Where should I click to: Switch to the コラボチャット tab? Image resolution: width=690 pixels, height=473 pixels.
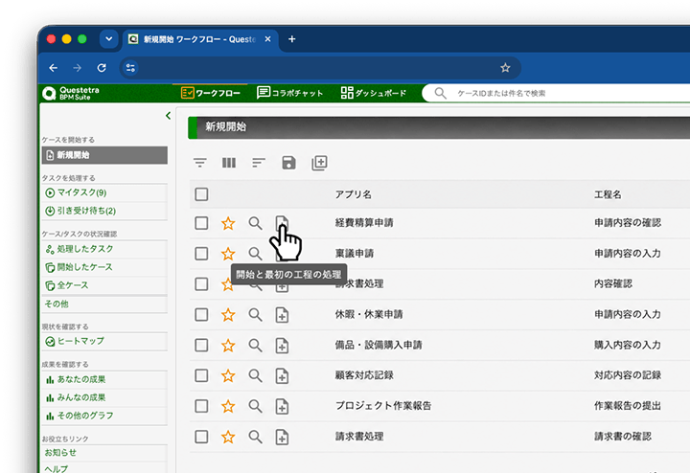tap(290, 93)
